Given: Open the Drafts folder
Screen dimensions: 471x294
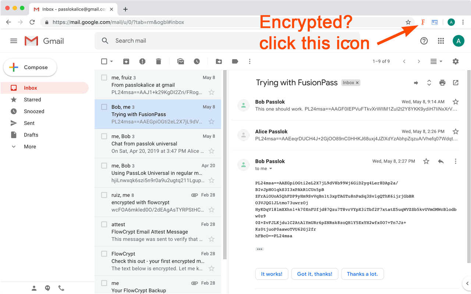Looking at the screenshot, I should [31, 135].
